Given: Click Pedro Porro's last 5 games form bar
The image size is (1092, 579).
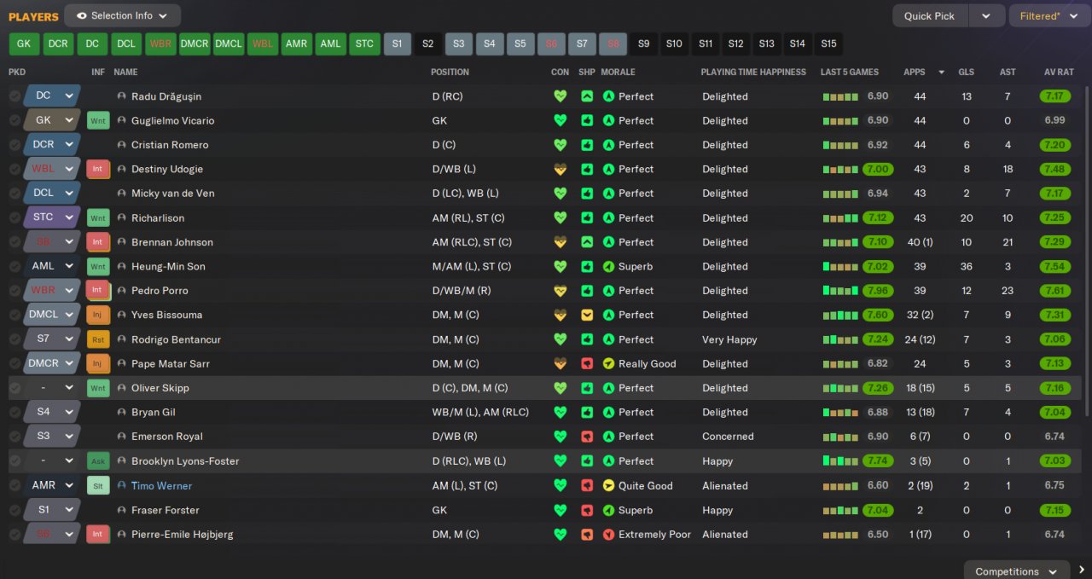Looking at the screenshot, I should click(x=840, y=291).
